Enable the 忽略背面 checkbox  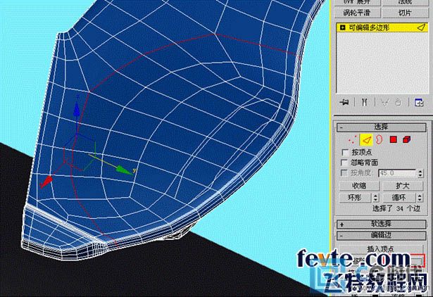(x=344, y=163)
